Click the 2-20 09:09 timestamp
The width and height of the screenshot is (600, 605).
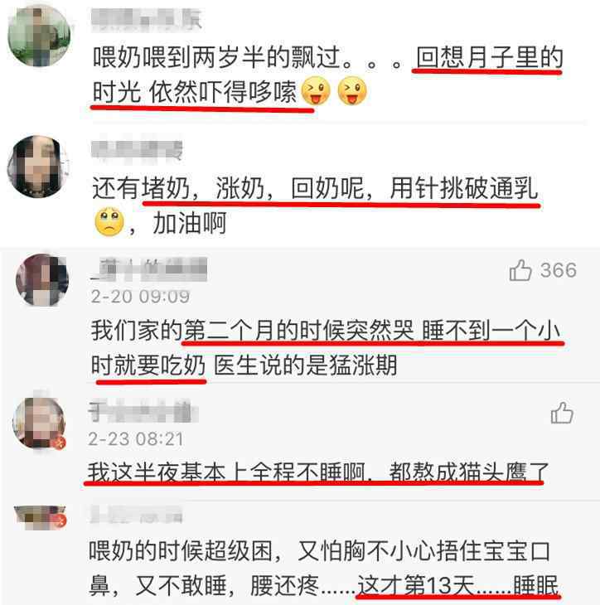[x=140, y=297]
